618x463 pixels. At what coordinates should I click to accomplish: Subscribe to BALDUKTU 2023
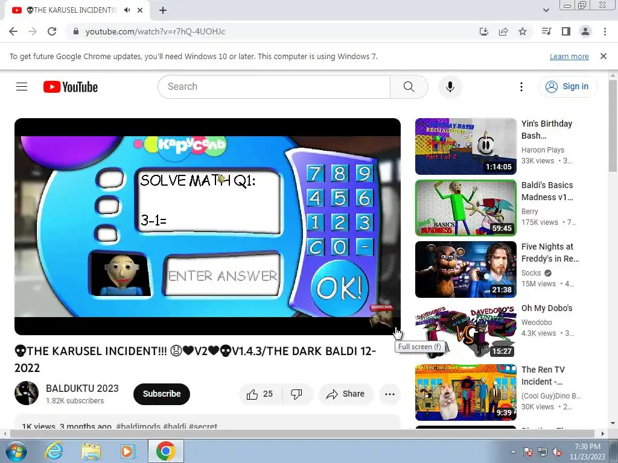162,394
